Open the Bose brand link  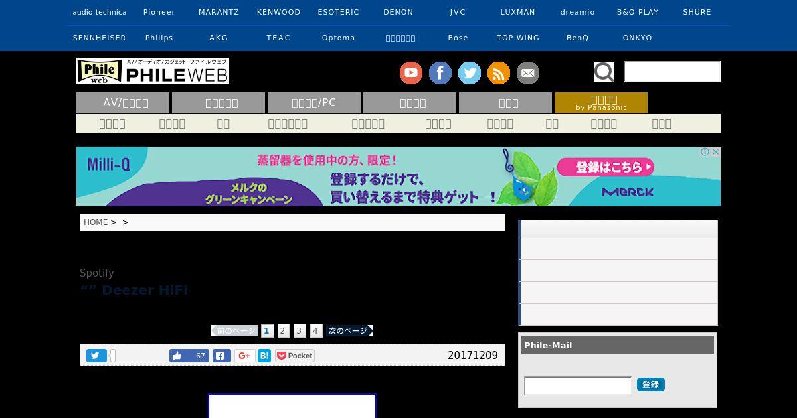458,38
